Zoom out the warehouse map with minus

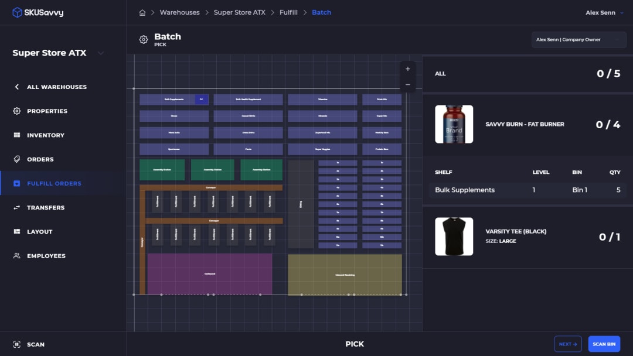tap(408, 85)
